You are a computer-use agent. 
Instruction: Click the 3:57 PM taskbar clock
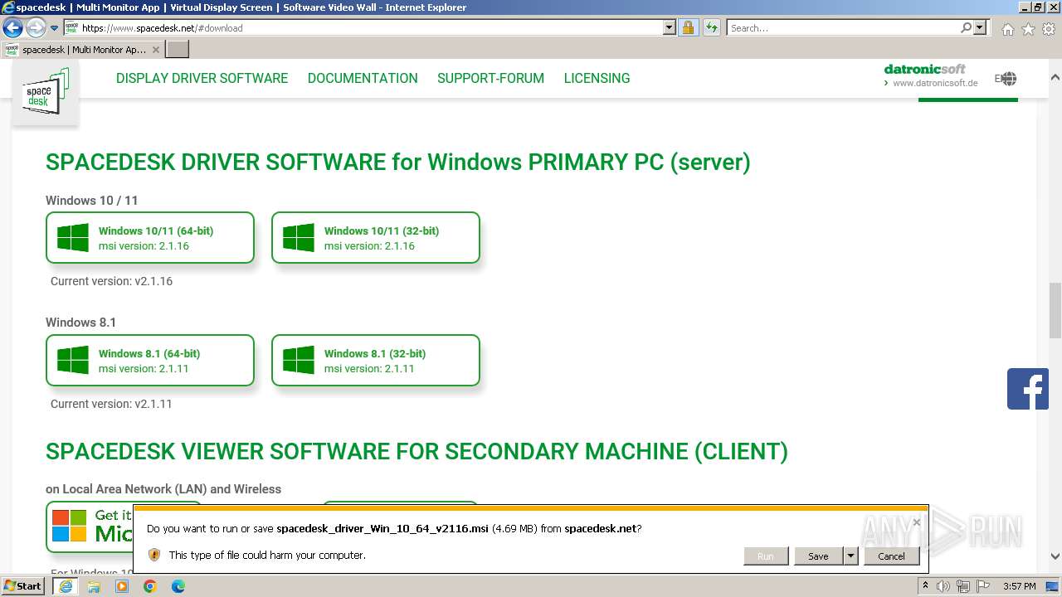[1019, 586]
